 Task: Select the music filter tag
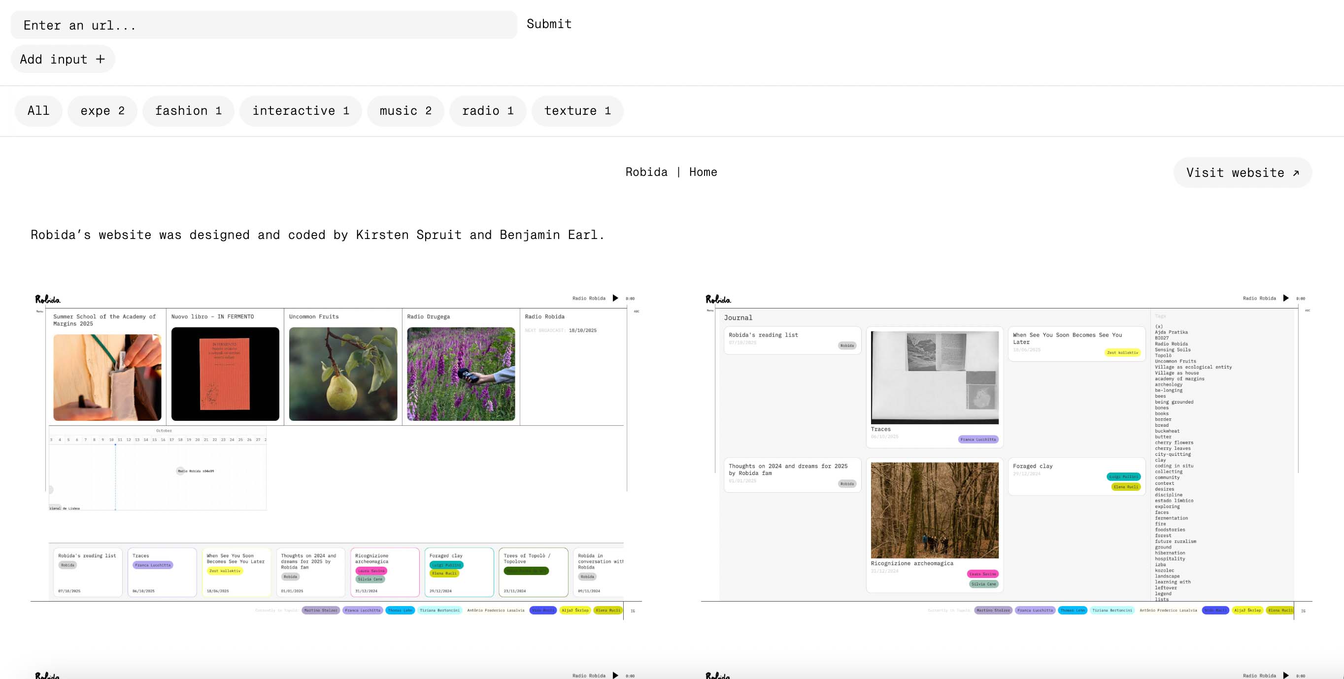coord(405,111)
